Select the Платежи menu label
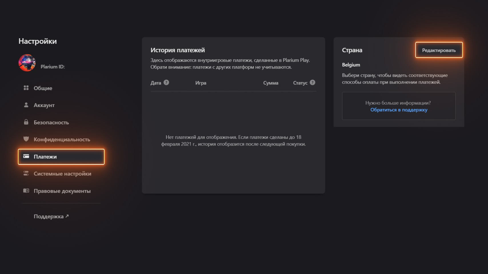 (45, 157)
